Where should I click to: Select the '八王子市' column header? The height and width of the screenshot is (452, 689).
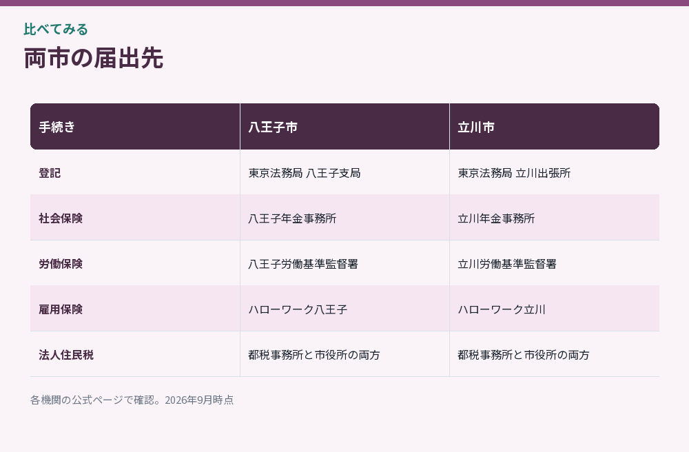(x=344, y=127)
